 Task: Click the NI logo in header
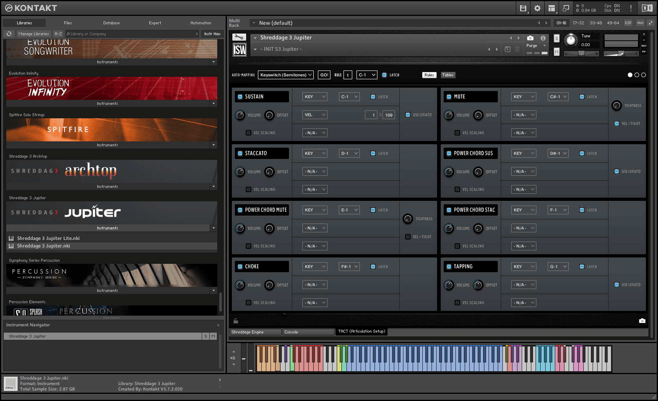(647, 8)
